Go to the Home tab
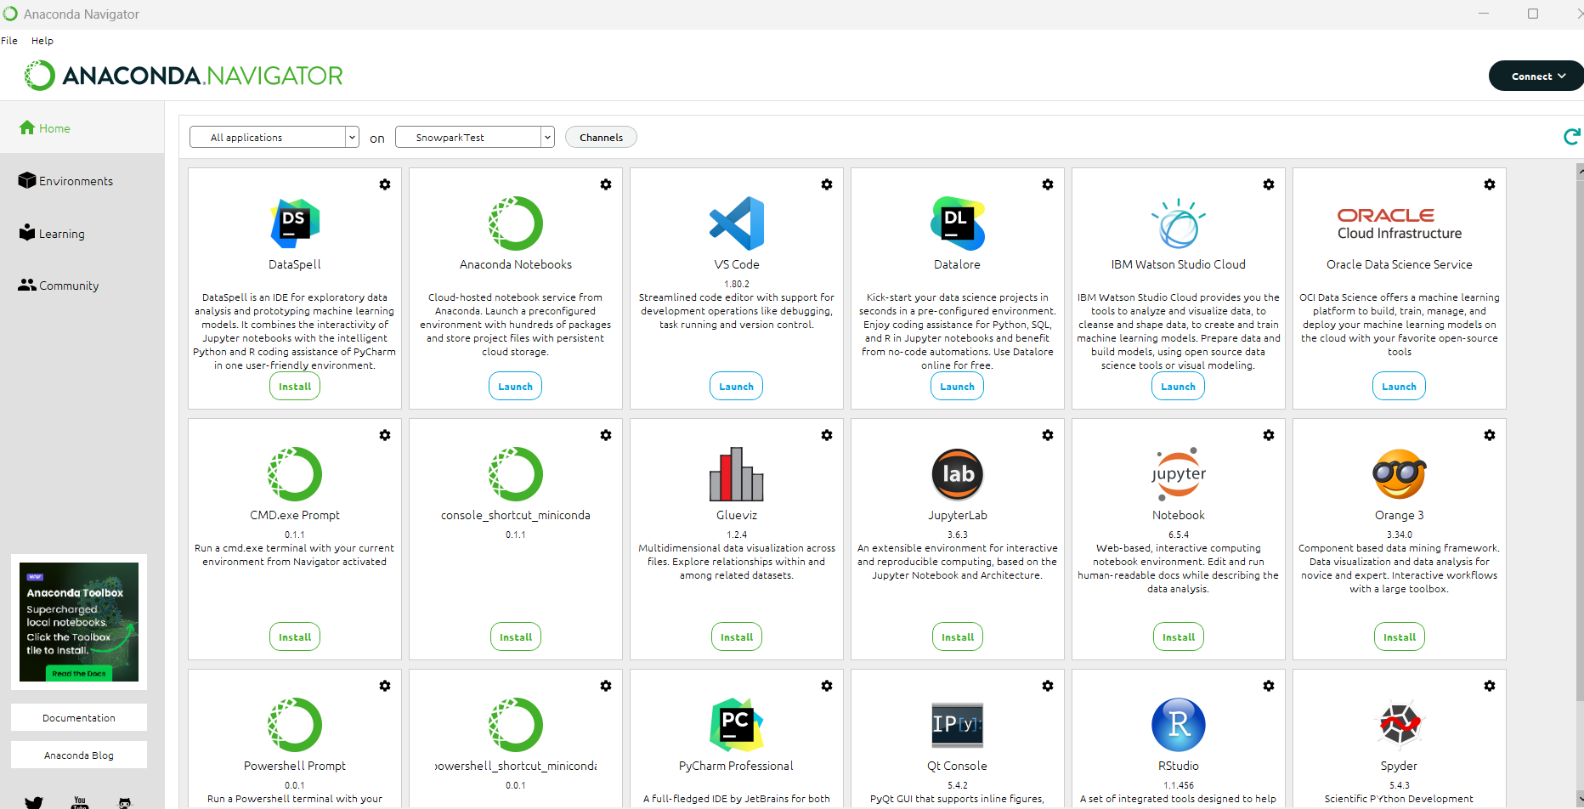The height and width of the screenshot is (809, 1584). tap(82, 128)
